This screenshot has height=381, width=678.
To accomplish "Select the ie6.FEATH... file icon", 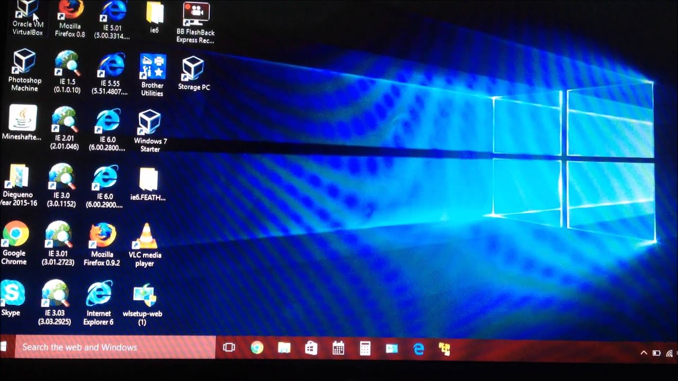I will point(148,184).
